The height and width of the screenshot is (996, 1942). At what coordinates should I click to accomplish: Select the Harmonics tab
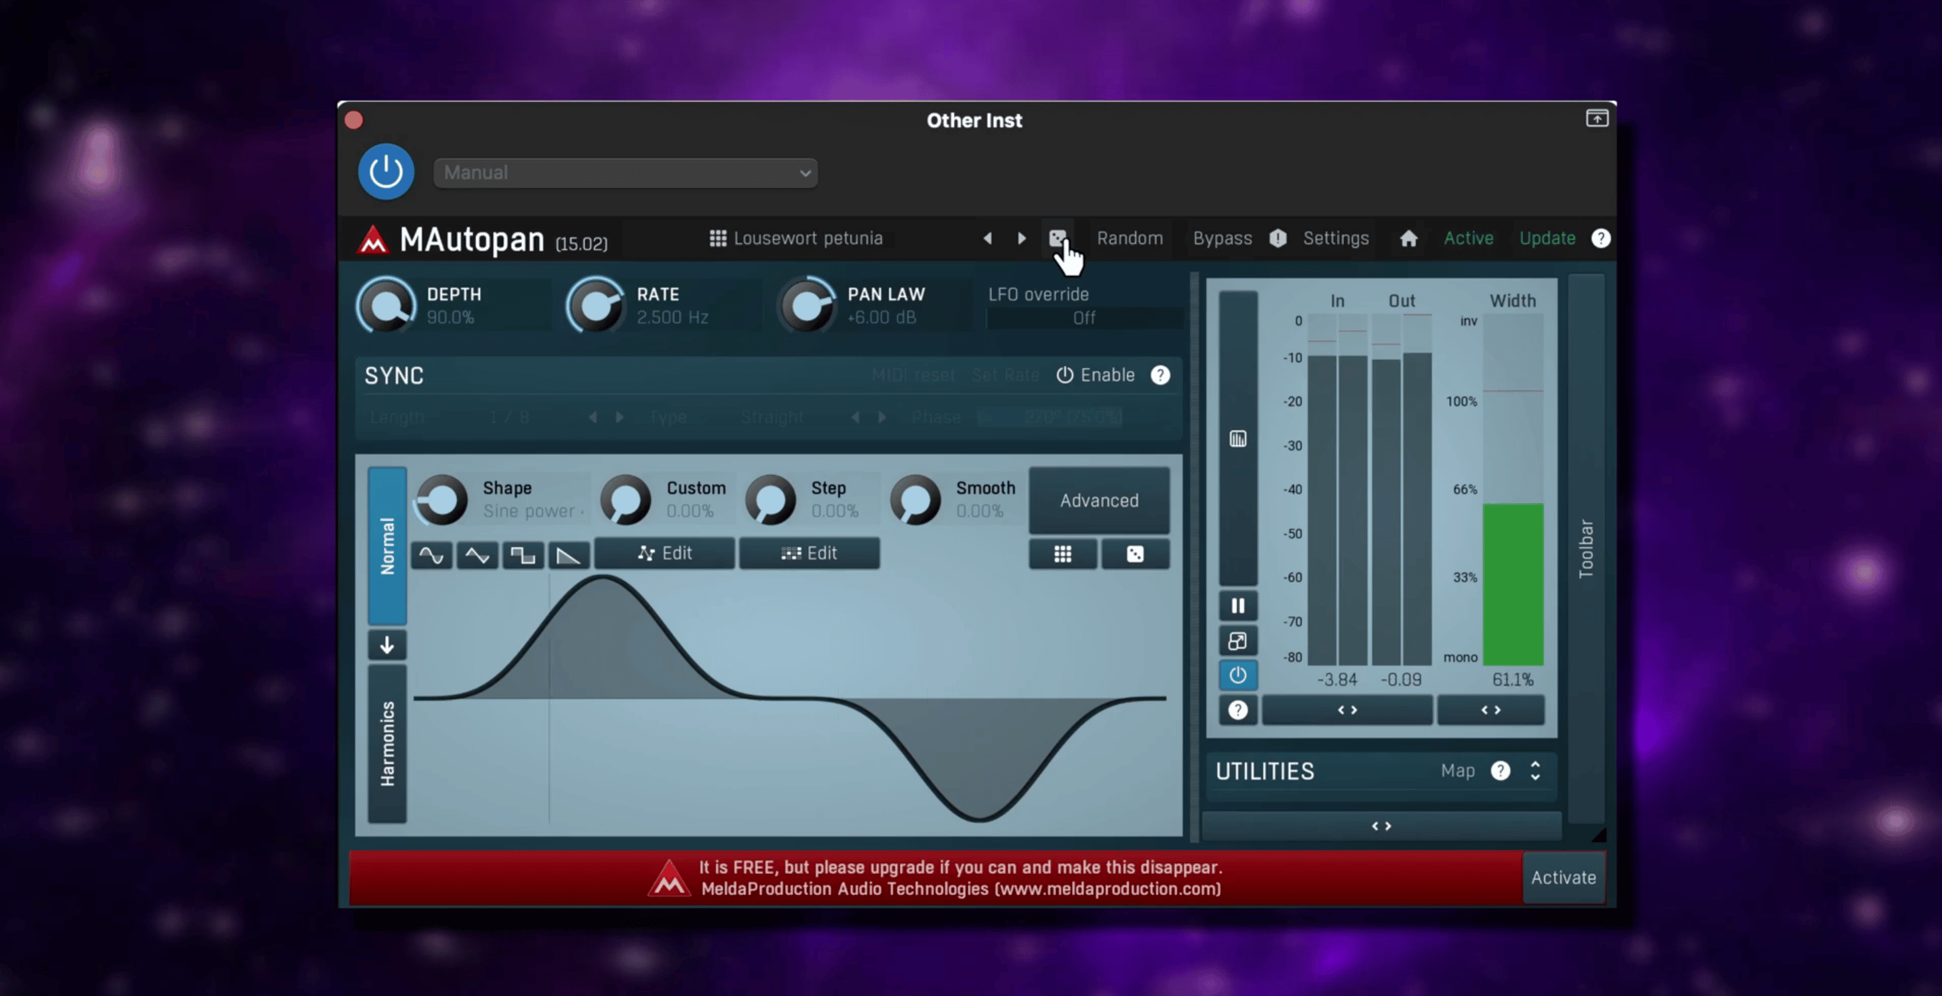point(387,744)
